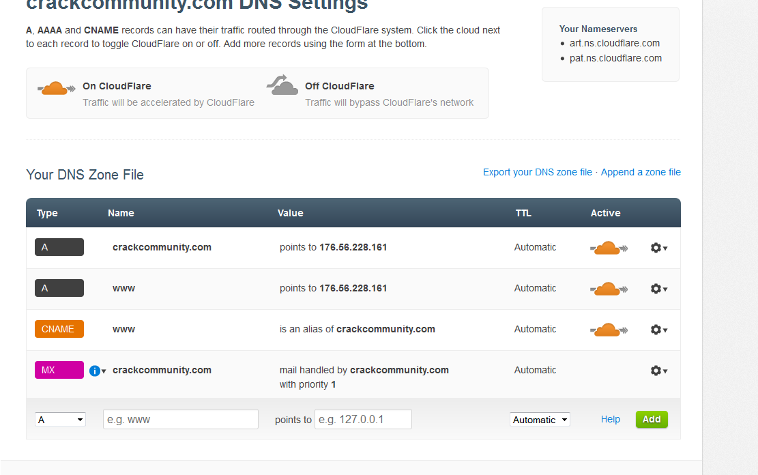The image size is (758, 475).
Task: Click Automatic TTL in CNAME row
Action: coord(535,329)
